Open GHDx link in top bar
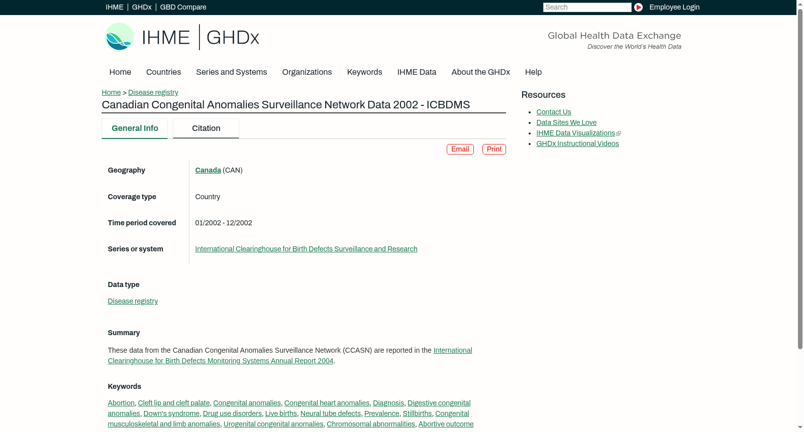 pos(142,7)
